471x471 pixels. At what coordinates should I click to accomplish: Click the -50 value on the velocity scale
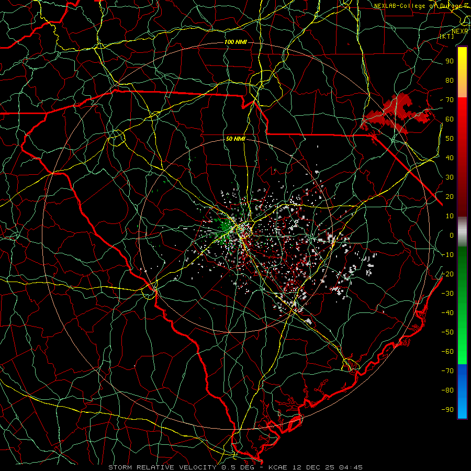click(x=447, y=332)
